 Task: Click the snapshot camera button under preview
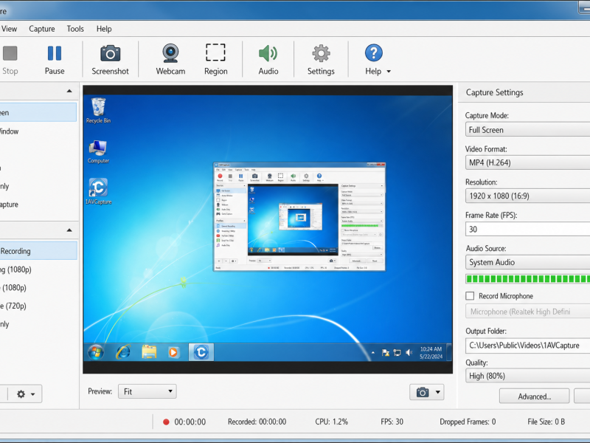(422, 392)
